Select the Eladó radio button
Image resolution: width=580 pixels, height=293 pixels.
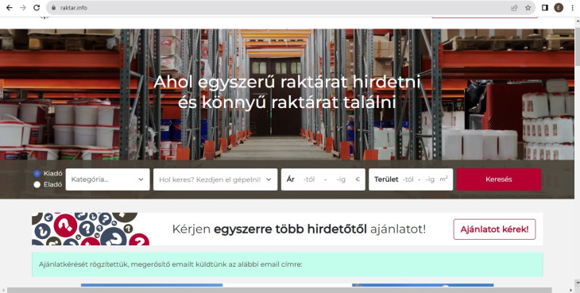pos(37,185)
